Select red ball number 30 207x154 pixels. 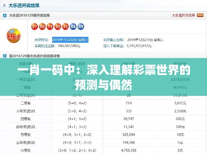click(x=58, y=27)
